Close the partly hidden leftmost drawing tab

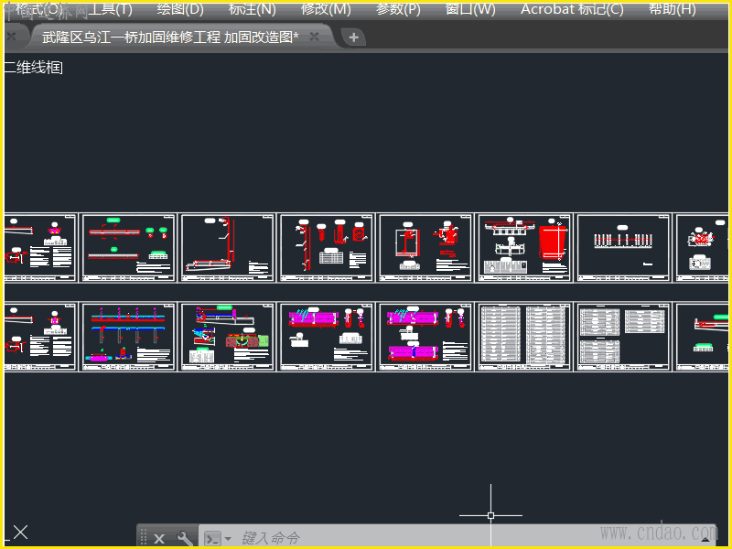tap(12, 37)
